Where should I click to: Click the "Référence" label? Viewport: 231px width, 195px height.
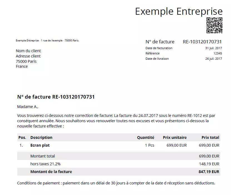click(152, 53)
